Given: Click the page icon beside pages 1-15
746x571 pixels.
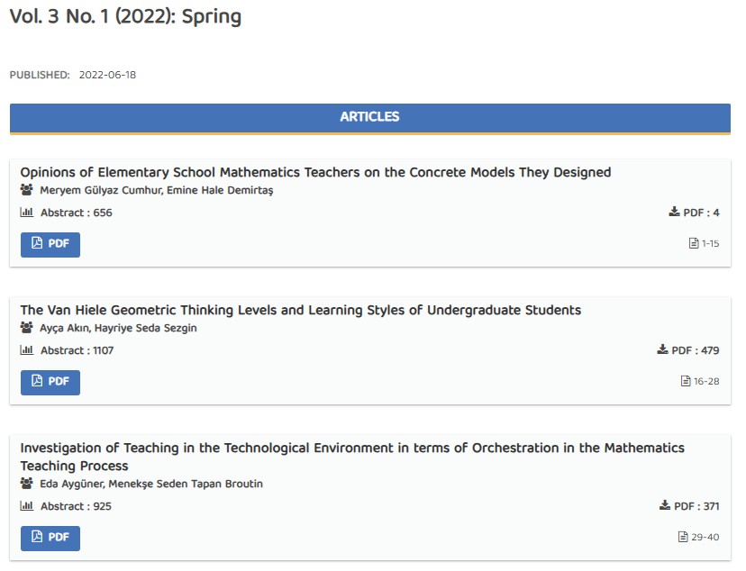Looking at the screenshot, I should point(694,243).
